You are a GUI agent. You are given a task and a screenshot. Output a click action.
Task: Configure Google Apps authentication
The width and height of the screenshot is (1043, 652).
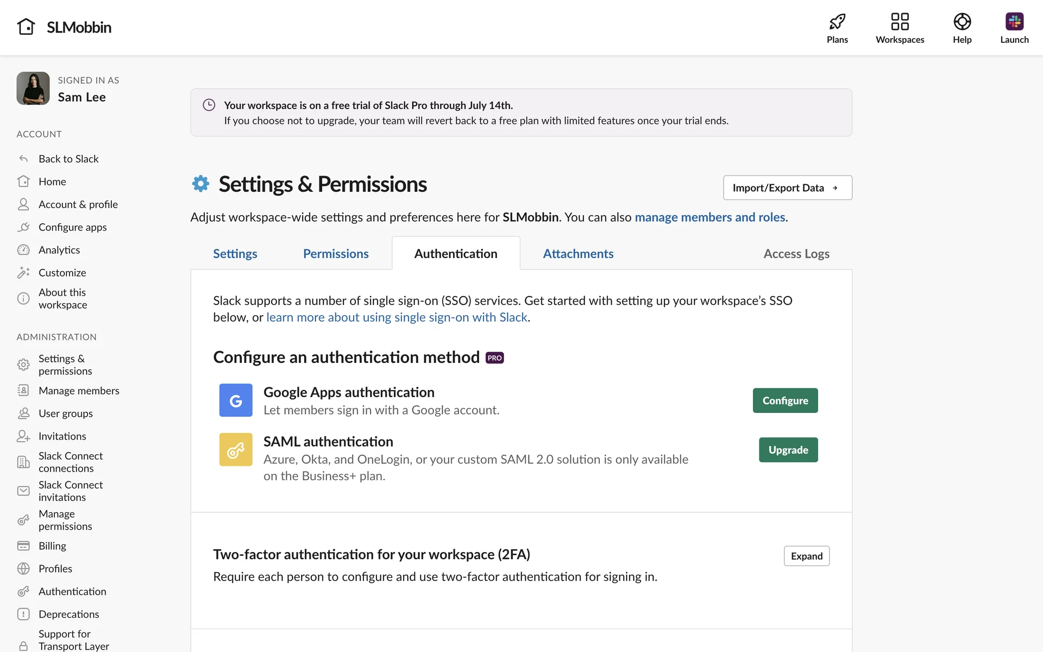tap(785, 400)
